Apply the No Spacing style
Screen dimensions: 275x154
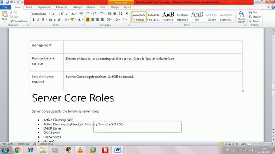[x=153, y=17]
